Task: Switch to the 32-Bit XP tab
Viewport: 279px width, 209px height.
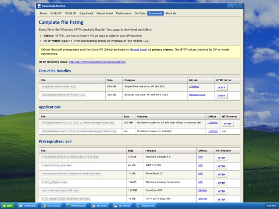Action: coord(70,13)
